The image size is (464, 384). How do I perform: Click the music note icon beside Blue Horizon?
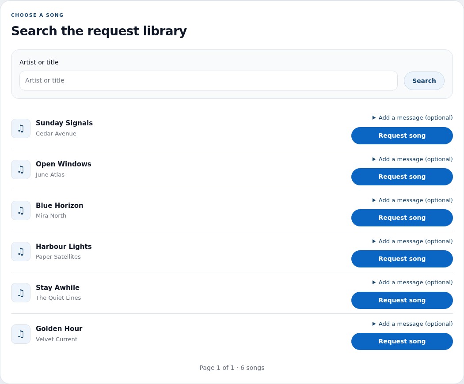click(21, 211)
